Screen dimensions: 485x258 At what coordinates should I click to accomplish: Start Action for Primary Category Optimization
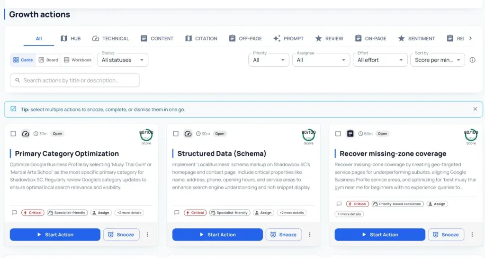point(55,234)
